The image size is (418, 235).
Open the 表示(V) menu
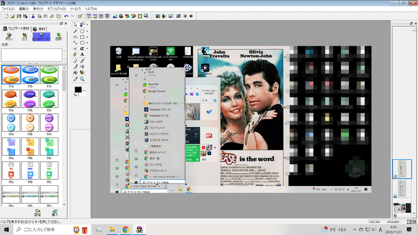point(38,9)
